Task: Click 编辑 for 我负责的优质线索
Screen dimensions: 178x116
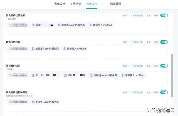Action: pyautogui.click(x=125, y=16)
